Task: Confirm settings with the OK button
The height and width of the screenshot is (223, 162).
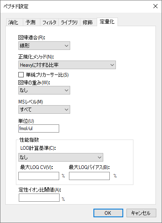Action: tap(108, 213)
